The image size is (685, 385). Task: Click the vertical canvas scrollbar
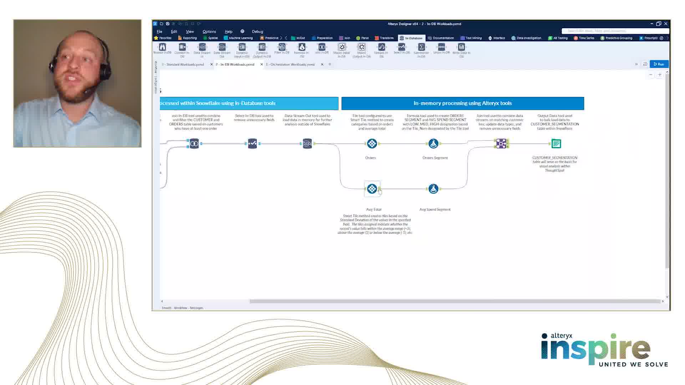tap(667, 171)
